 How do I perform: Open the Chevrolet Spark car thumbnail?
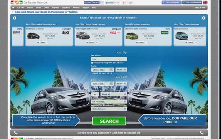coord(132,36)
